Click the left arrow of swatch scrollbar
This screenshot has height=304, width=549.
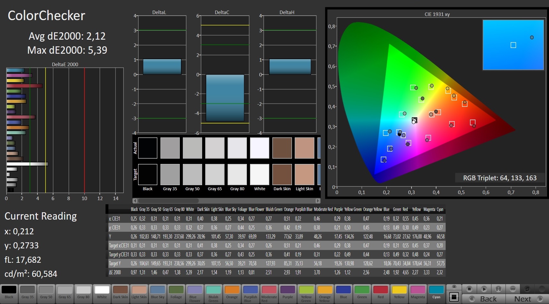[x=135, y=201]
